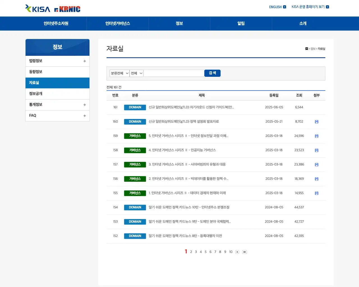Screen dimensions: 359x287
Task: Expand 법령정보 sidebar section
Action: (x=85, y=61)
